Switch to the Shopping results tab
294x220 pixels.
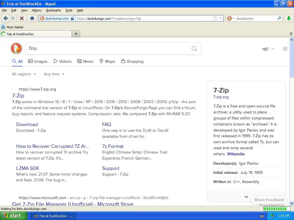[132, 61]
